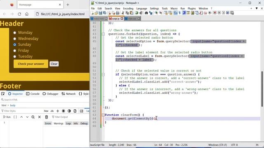Open a new Firefox tab with the plus button

pyautogui.click(x=68, y=5)
